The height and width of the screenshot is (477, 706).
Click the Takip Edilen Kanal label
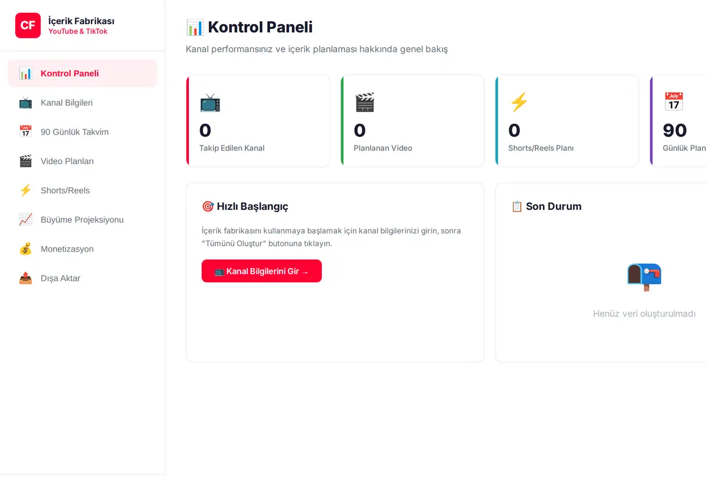tap(232, 148)
